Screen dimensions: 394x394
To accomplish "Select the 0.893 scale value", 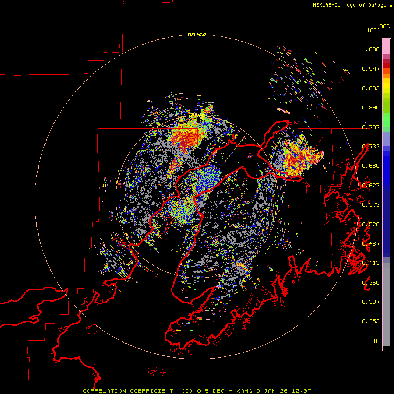I will [371, 88].
